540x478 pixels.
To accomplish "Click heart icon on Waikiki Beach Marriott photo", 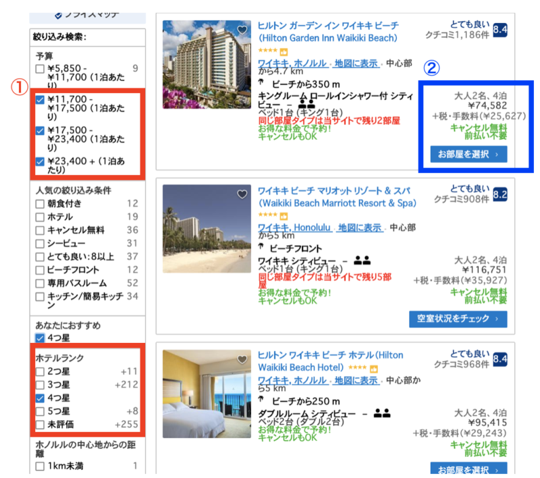I will [242, 194].
